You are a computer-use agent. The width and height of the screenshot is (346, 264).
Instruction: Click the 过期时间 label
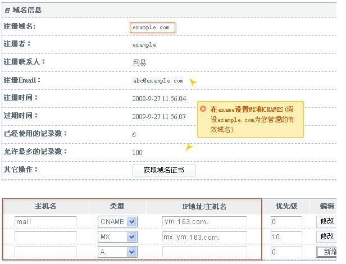(21, 116)
